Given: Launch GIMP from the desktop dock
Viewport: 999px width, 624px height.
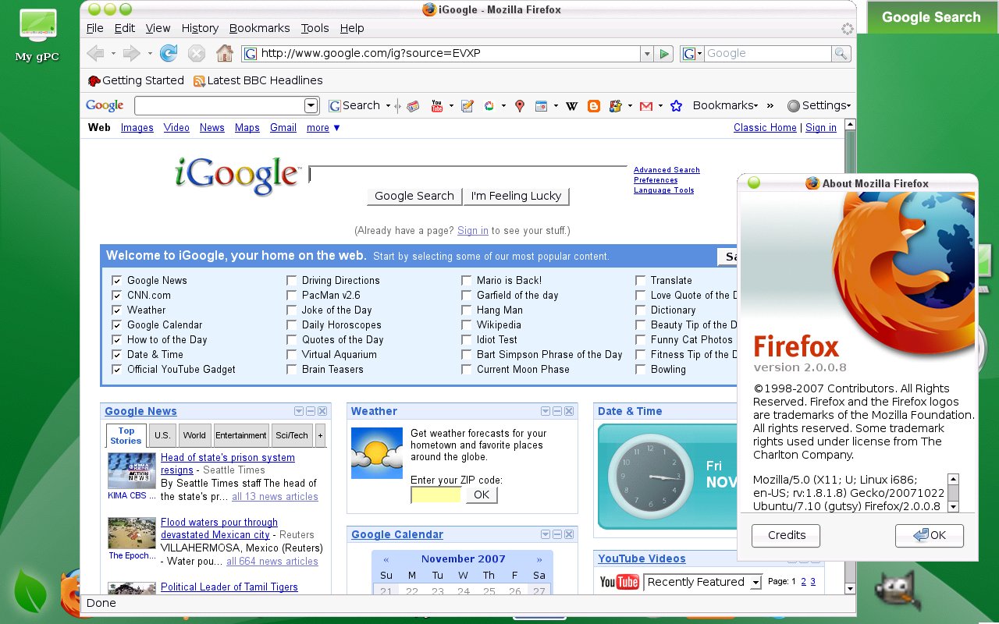Looking at the screenshot, I should (898, 591).
